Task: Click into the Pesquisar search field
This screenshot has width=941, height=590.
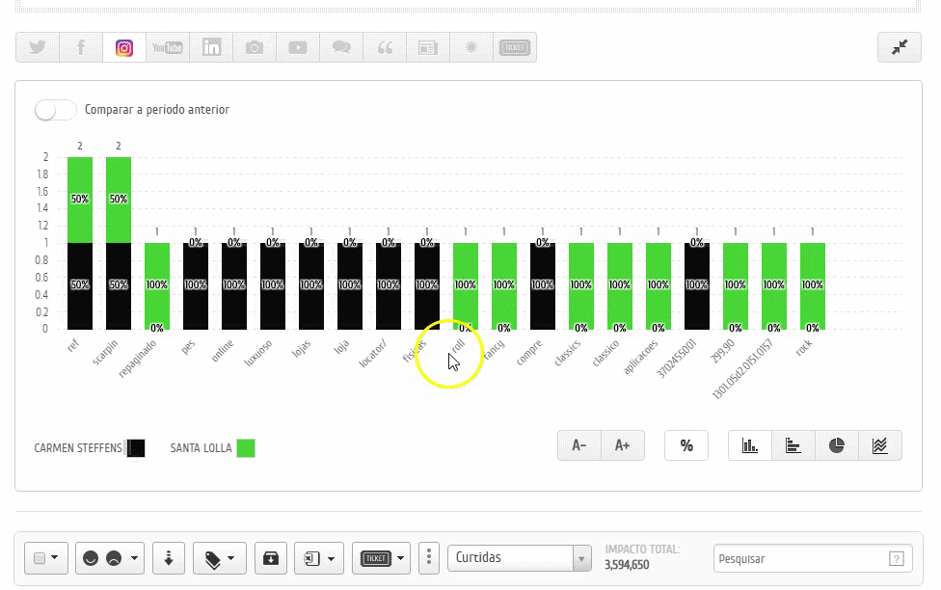Action: point(800,558)
